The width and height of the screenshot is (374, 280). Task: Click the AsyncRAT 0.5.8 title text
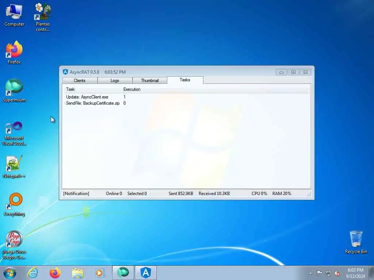pyautogui.click(x=84, y=72)
